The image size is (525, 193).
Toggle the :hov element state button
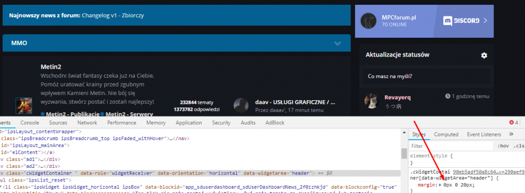pos(503,146)
